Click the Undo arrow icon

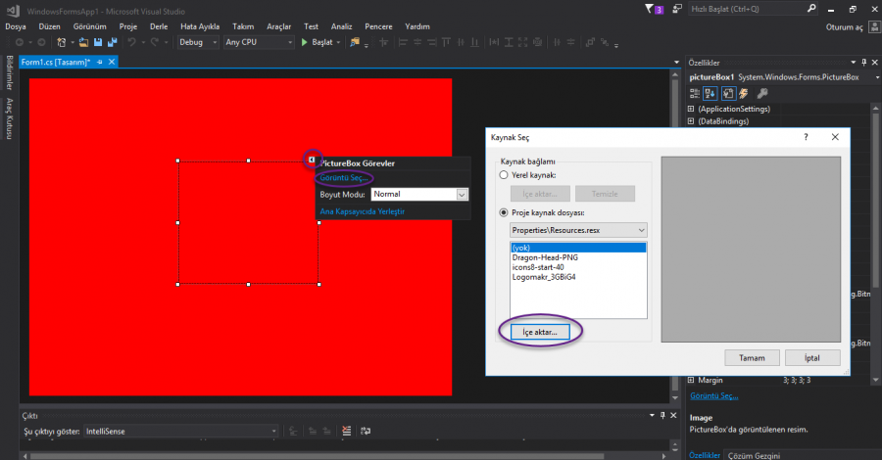coord(131,42)
